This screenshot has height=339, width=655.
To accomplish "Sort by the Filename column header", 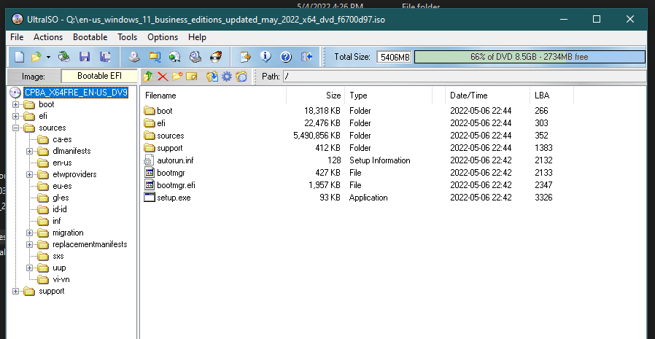I will [x=214, y=96].
